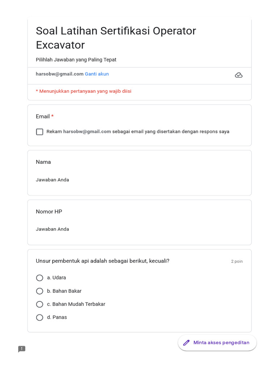
Task: Click the question text about "Unsur pembentuk api"
Action: click(102, 261)
